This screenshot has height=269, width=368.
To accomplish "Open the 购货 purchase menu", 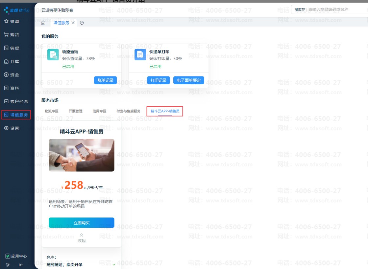I will pyautogui.click(x=12, y=35).
